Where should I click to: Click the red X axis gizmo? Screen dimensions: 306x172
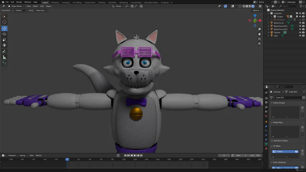(260, 20)
